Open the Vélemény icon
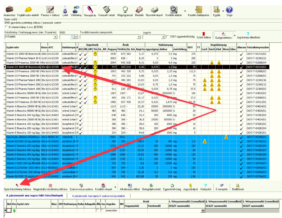Screen dimensions: 282x218 coord(76,10)
